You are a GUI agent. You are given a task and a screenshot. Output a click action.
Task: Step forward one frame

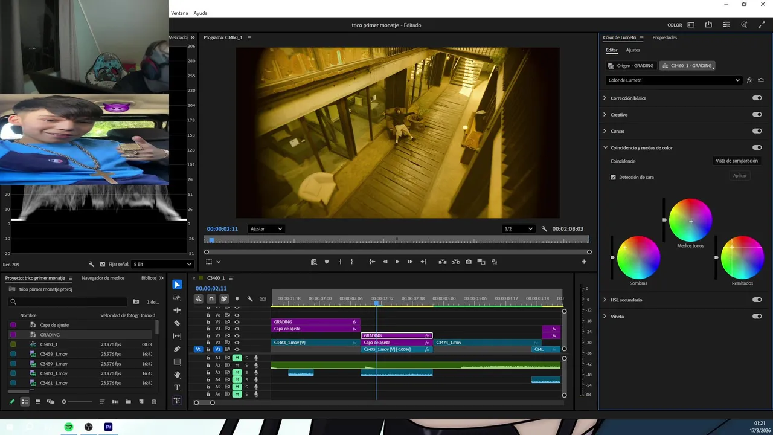(410, 262)
